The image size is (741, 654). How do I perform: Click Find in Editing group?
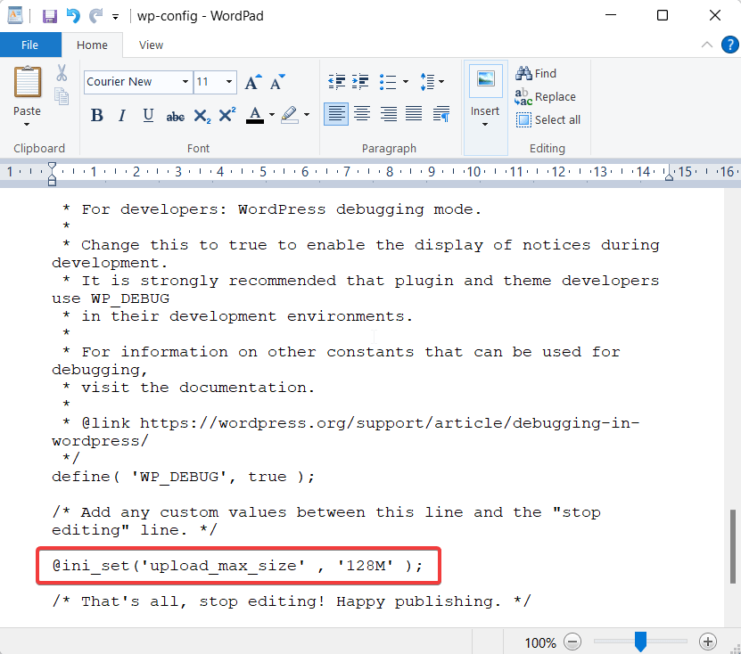pos(536,74)
